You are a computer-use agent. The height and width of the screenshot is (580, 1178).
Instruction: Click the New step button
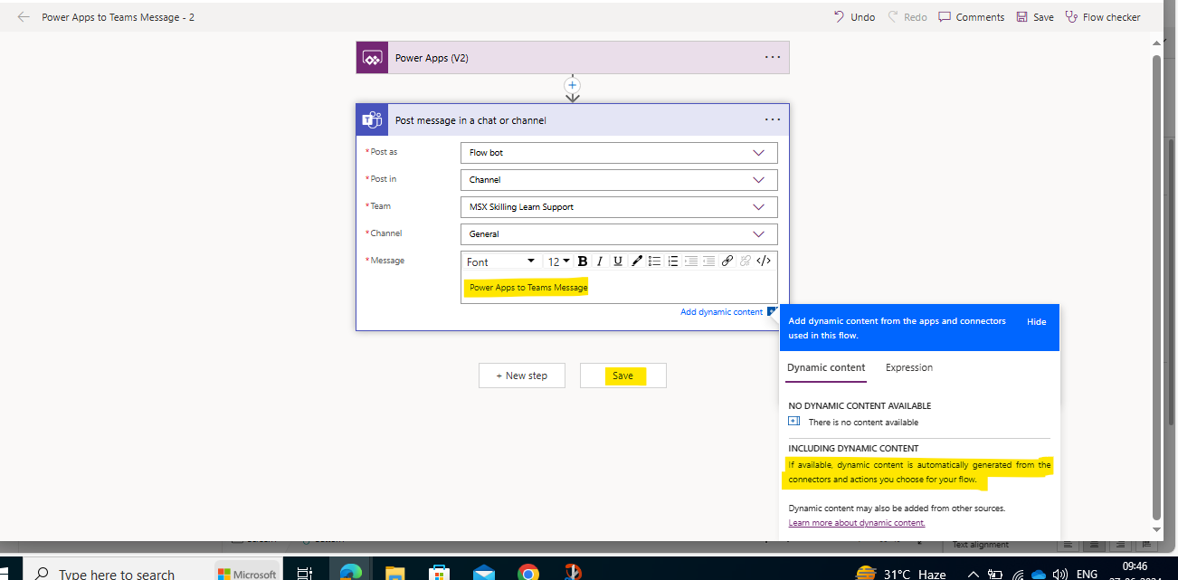pos(522,376)
